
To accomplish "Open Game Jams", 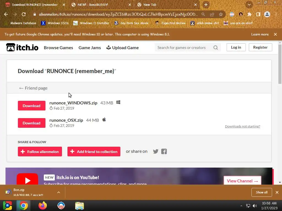I will coord(90,48).
